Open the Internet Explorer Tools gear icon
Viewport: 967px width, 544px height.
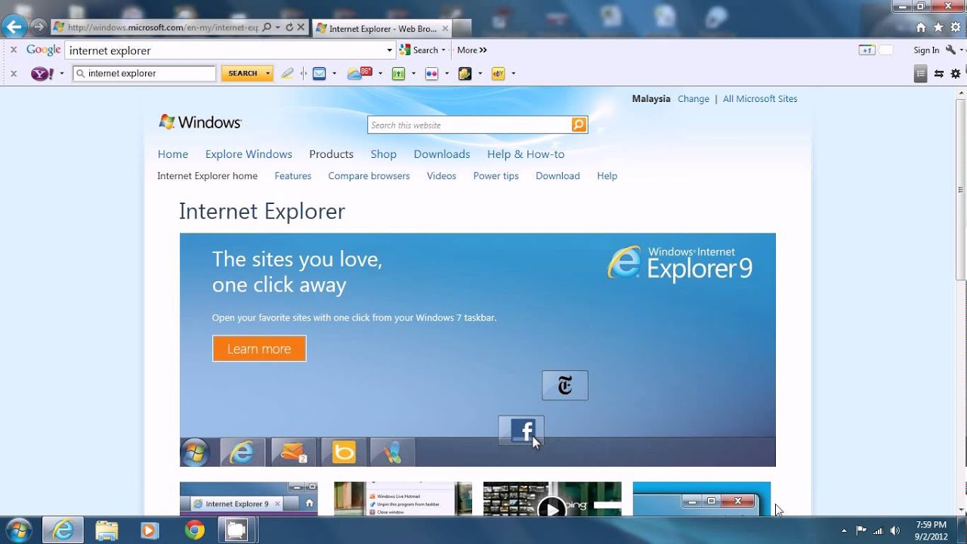[x=956, y=27]
